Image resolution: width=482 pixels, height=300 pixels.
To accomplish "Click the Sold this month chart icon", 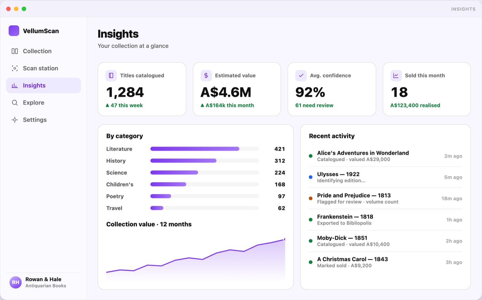I will (396, 75).
